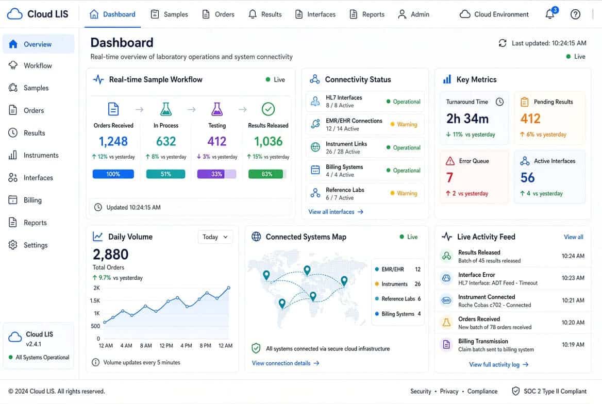This screenshot has width=602, height=404.
Task: Click the In Process flask icon
Action: pyautogui.click(x=166, y=109)
